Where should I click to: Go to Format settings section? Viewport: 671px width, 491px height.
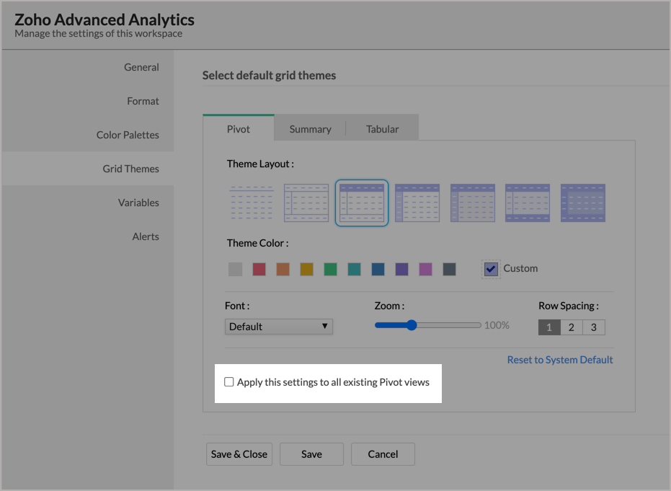88,101
